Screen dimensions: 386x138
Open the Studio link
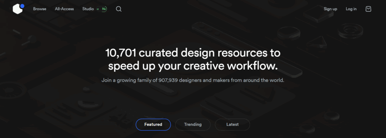(x=88, y=9)
